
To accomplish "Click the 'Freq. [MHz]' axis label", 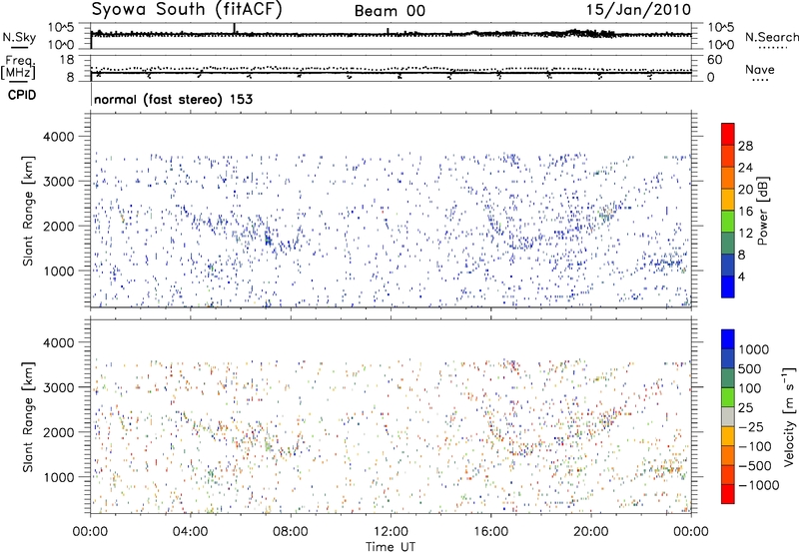I will click(19, 68).
